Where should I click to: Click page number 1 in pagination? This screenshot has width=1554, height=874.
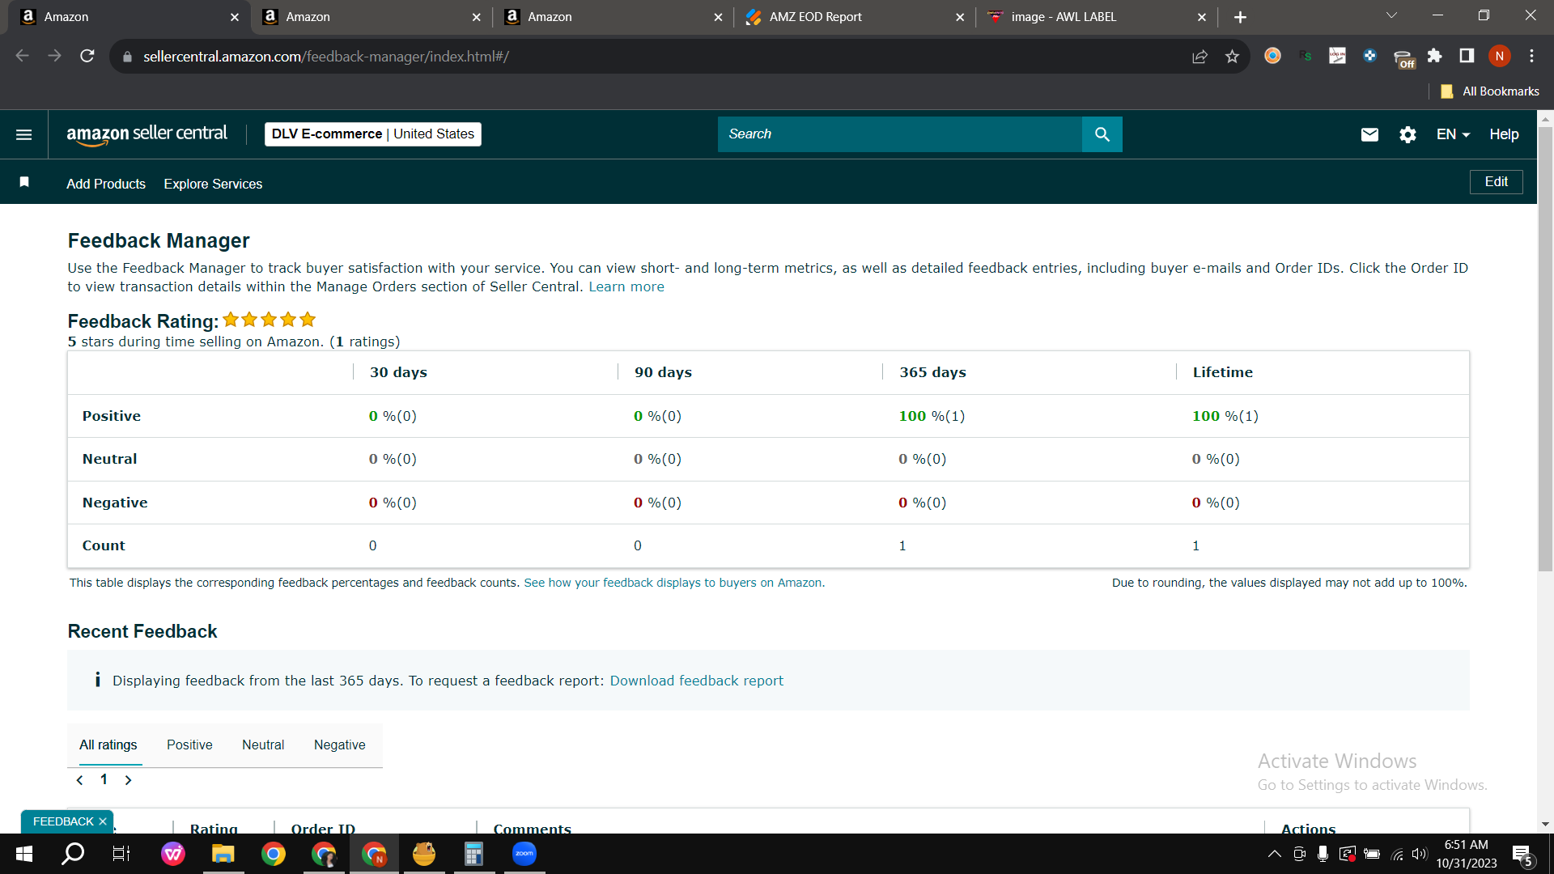[x=104, y=779]
